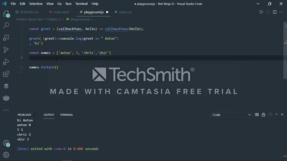The width and height of the screenshot is (287, 161).
Task: Open the Extensions view
Action: (6, 74)
